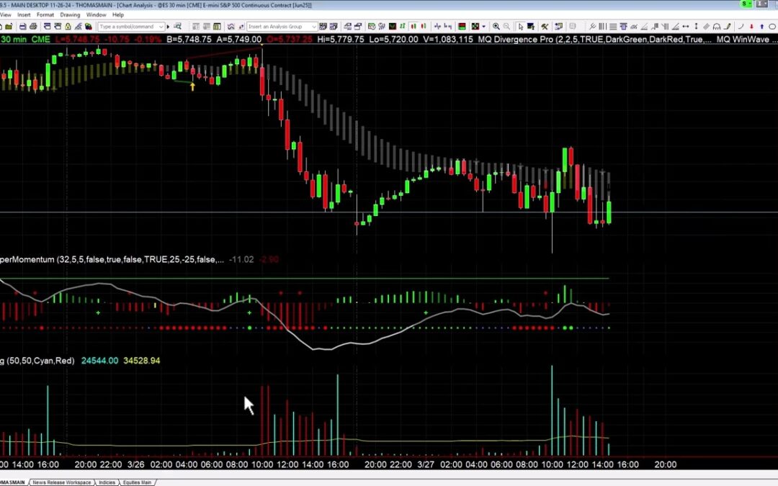Click the zoom out magnifier icon
Screen dimensions: 778x486
click(x=507, y=27)
